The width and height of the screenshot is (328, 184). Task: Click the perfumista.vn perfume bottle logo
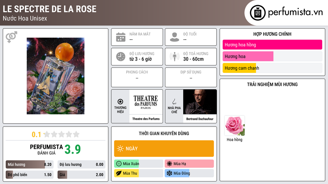click(x=258, y=13)
